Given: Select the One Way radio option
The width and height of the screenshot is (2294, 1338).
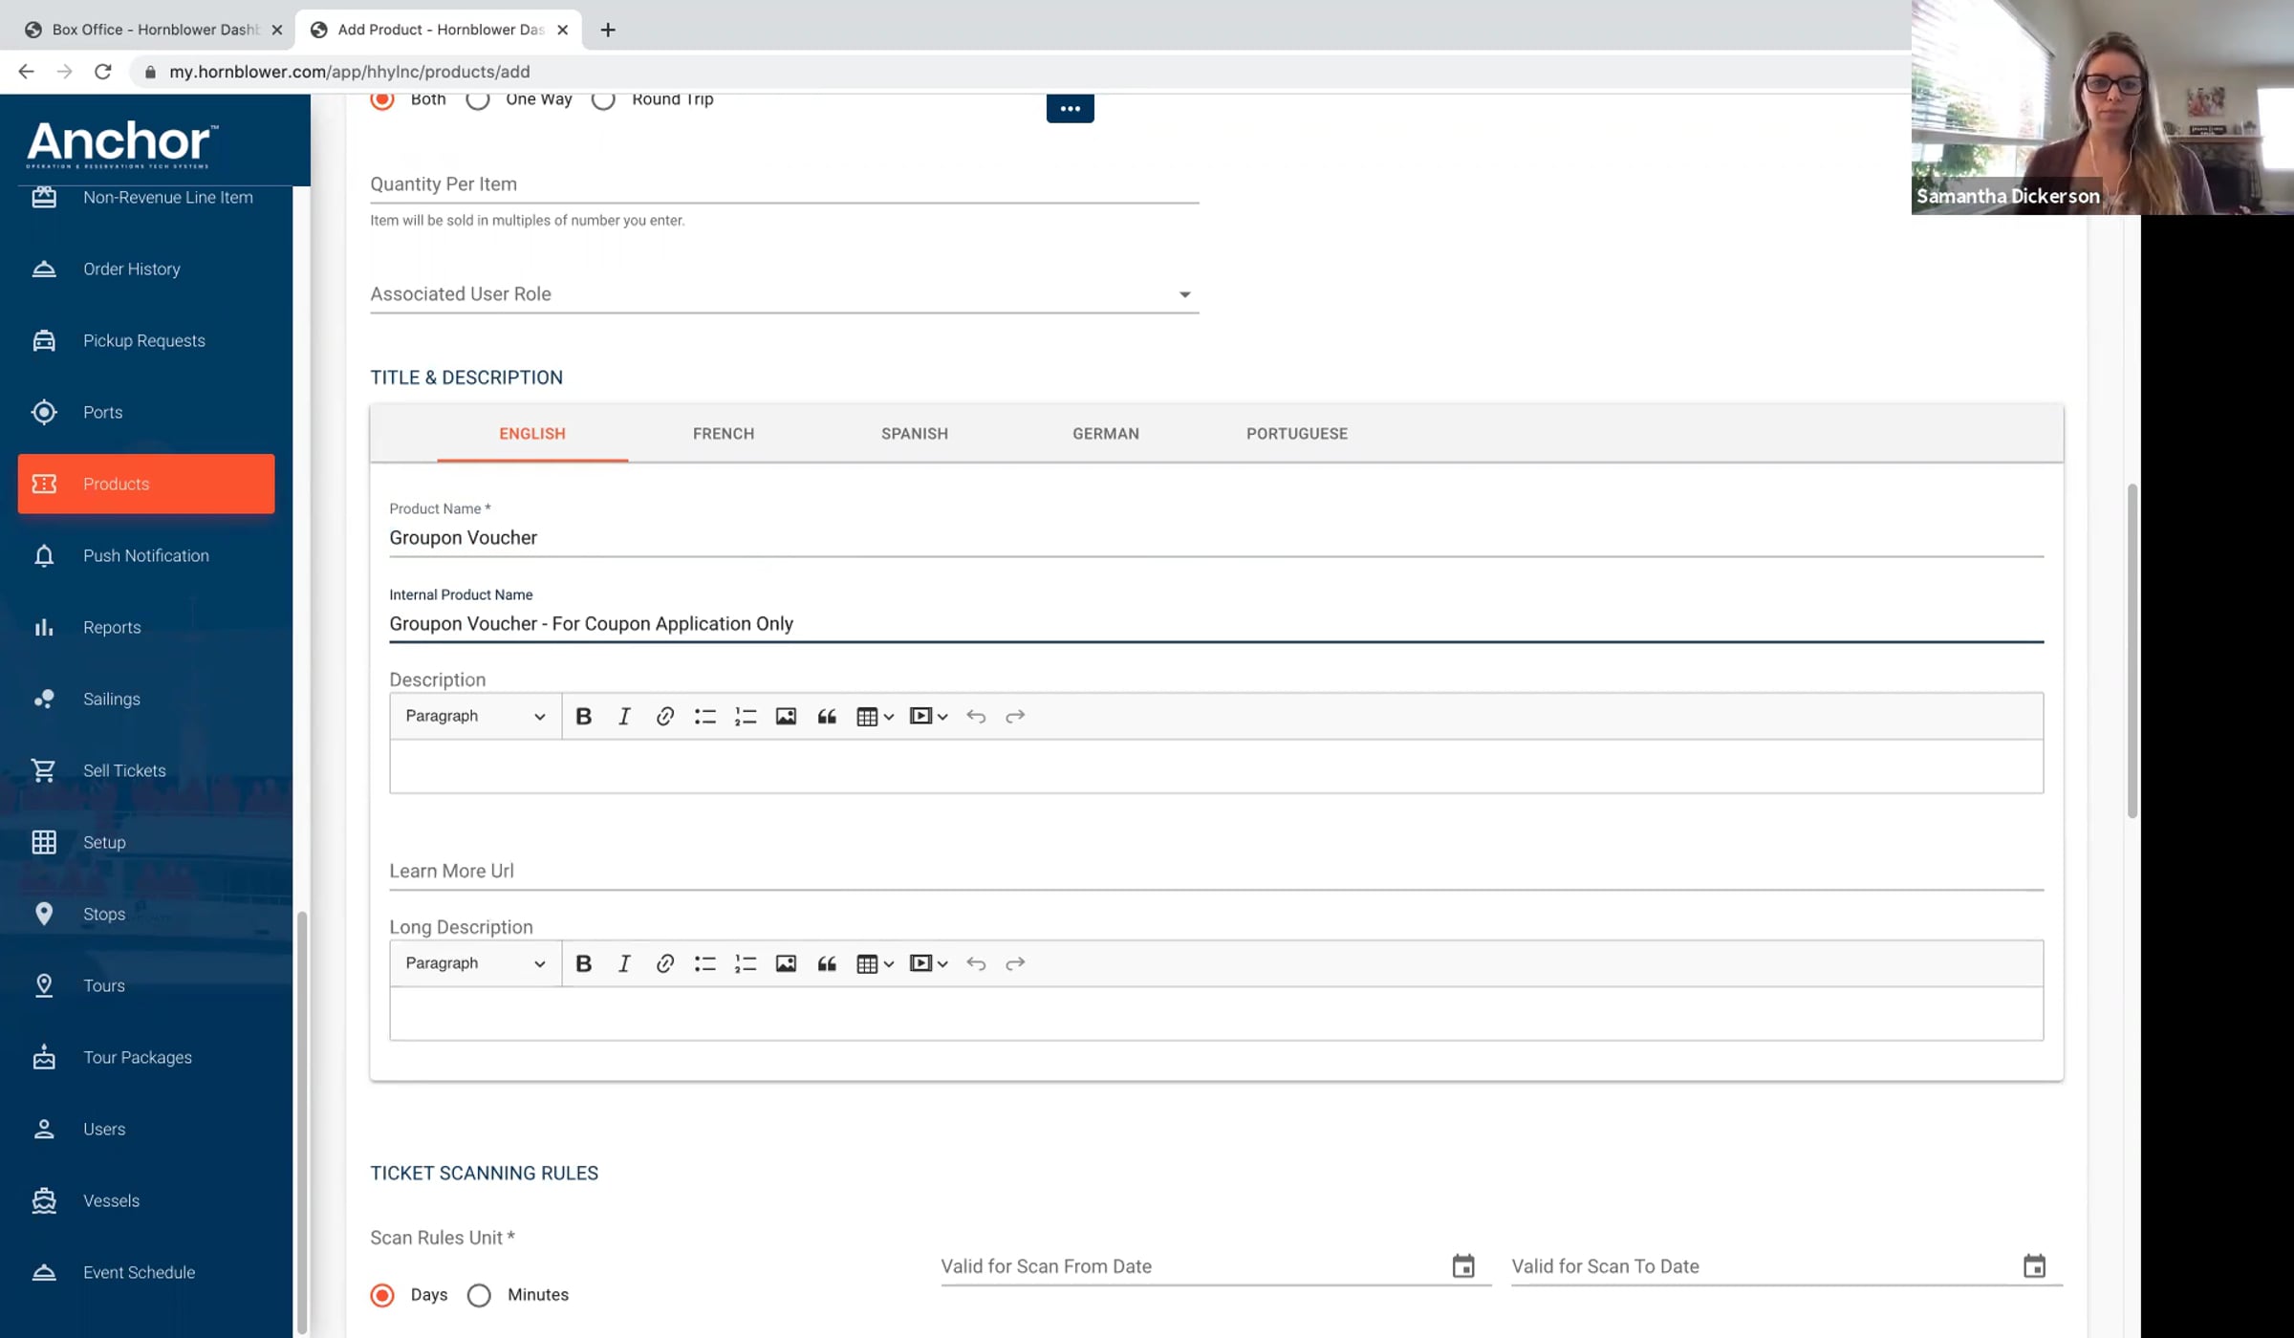Looking at the screenshot, I should pyautogui.click(x=478, y=99).
